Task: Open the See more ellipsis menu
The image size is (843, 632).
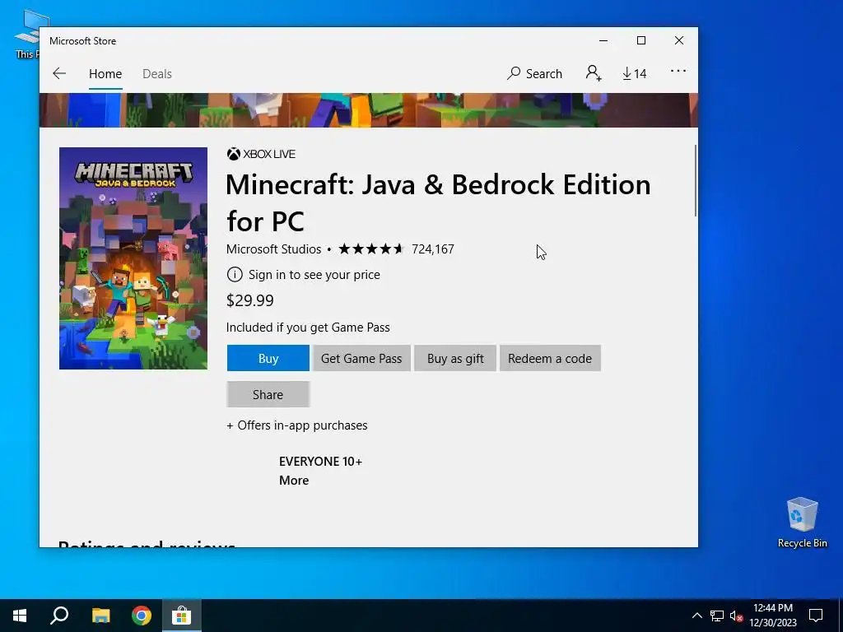Action: (678, 71)
